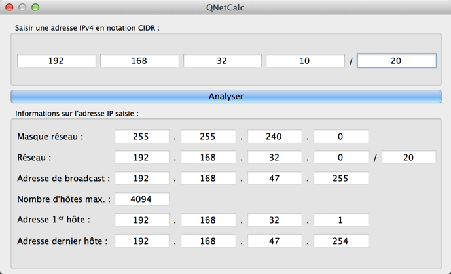Select the last host third octet 47

pos(275,241)
